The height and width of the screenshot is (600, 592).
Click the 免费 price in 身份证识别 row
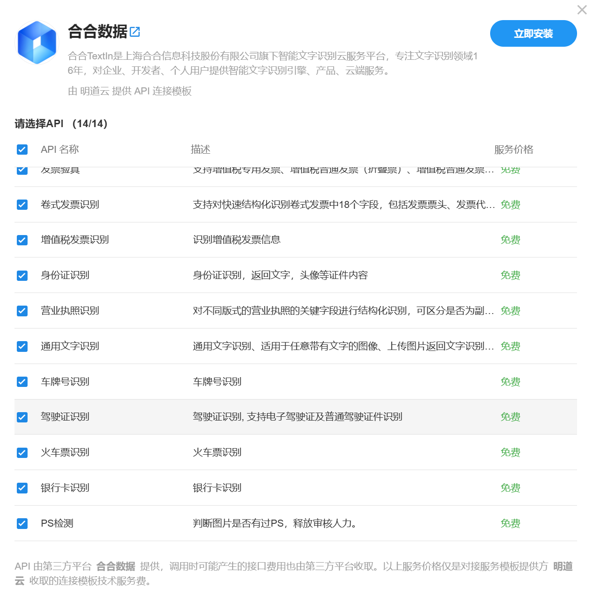tap(510, 275)
